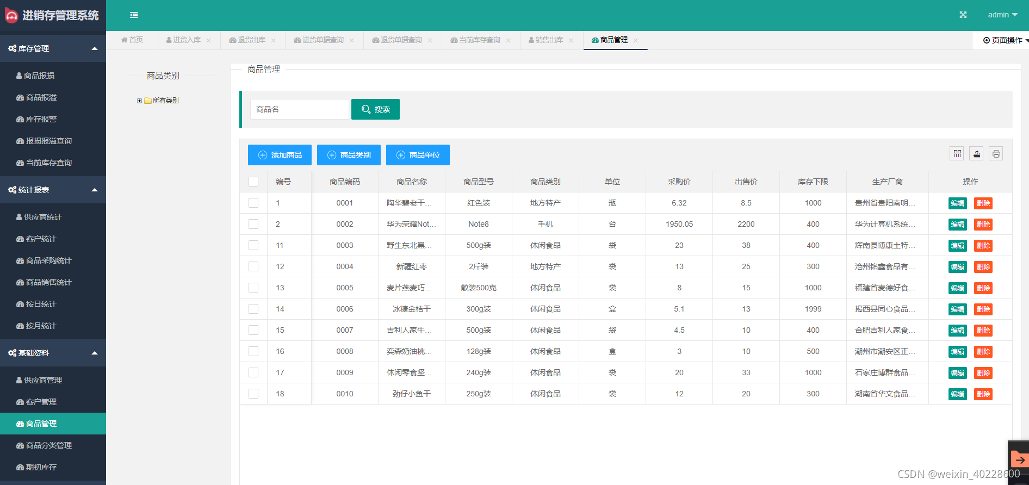Open 报损报溢查询 in sidebar
This screenshot has width=1029, height=485.
53,141
